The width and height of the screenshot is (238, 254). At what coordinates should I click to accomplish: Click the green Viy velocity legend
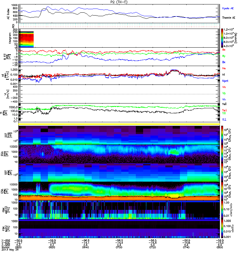click(x=224, y=93)
